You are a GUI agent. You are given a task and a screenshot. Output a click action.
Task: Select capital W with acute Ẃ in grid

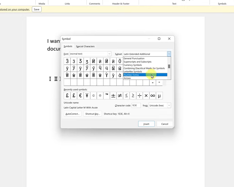(x=80, y=75)
